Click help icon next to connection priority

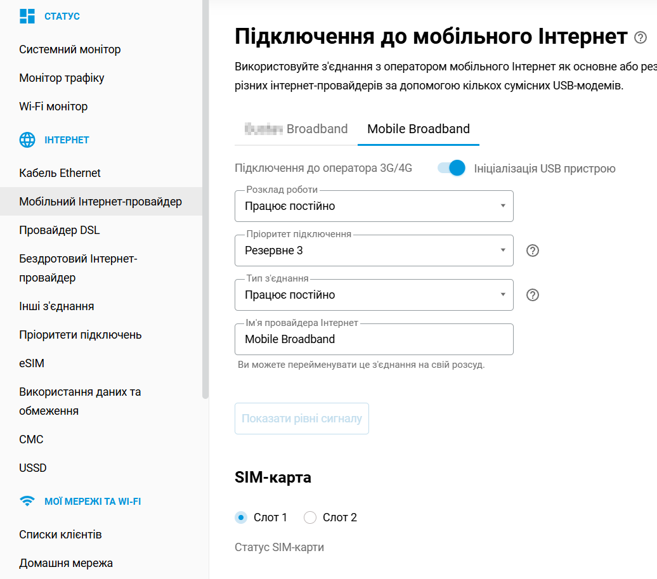533,250
